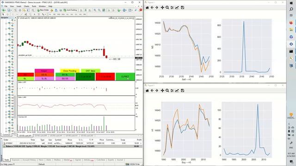Click the Close Pending chart button
Viewport: 296px width, 166px height.
70,71
